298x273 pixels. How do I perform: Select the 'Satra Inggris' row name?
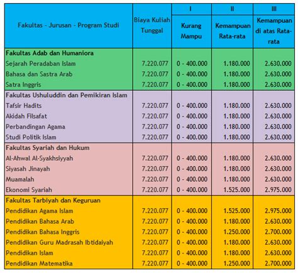tap(23, 84)
